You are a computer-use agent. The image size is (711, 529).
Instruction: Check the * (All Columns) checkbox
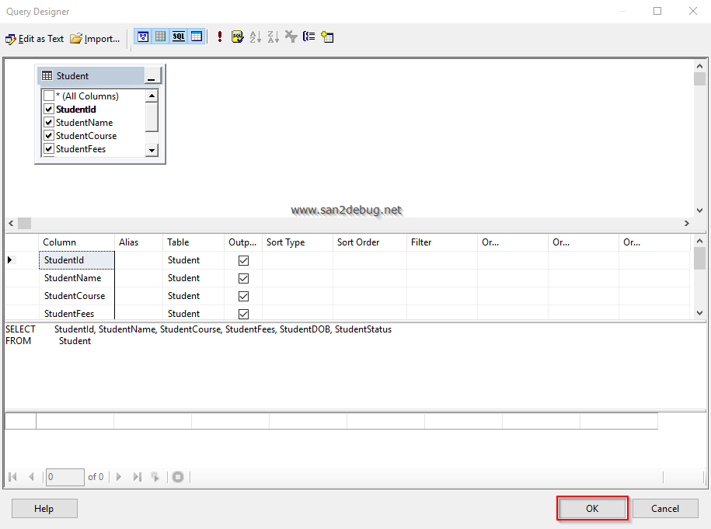(49, 96)
